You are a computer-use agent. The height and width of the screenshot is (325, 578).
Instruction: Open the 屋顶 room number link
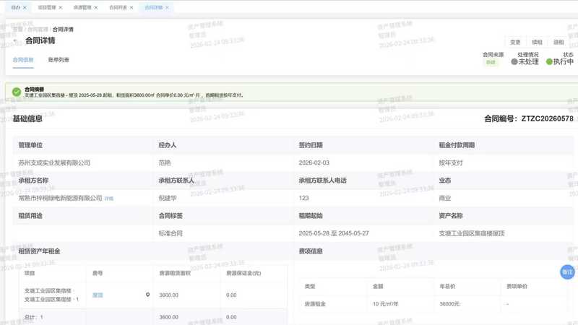(x=98, y=295)
